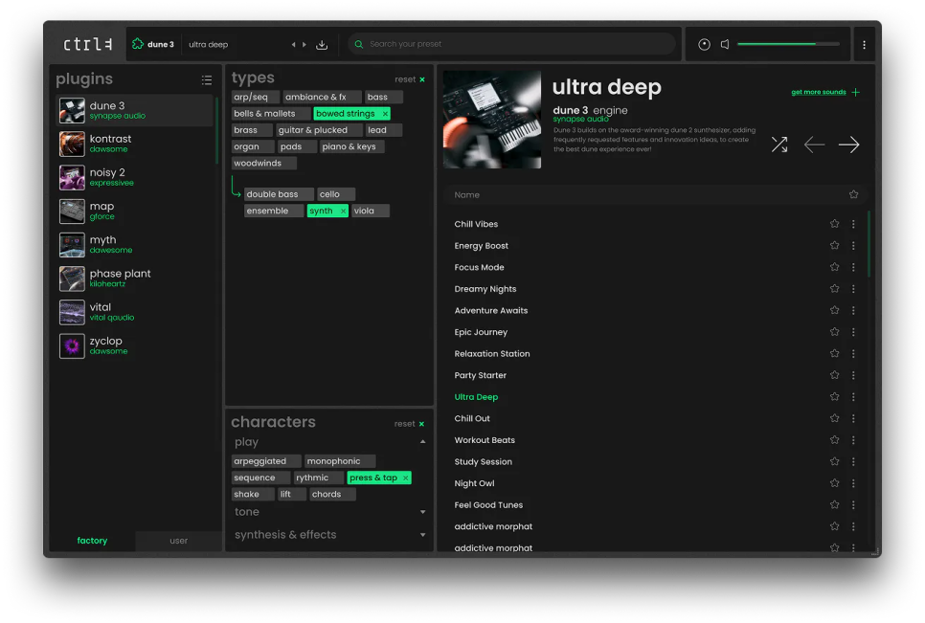Image resolution: width=925 pixels, height=623 pixels.
Task: Select the zyclop plugin thumbnail
Action: tap(72, 346)
